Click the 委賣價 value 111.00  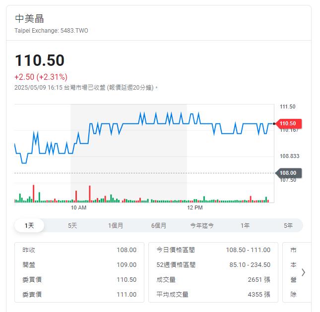coord(127,295)
